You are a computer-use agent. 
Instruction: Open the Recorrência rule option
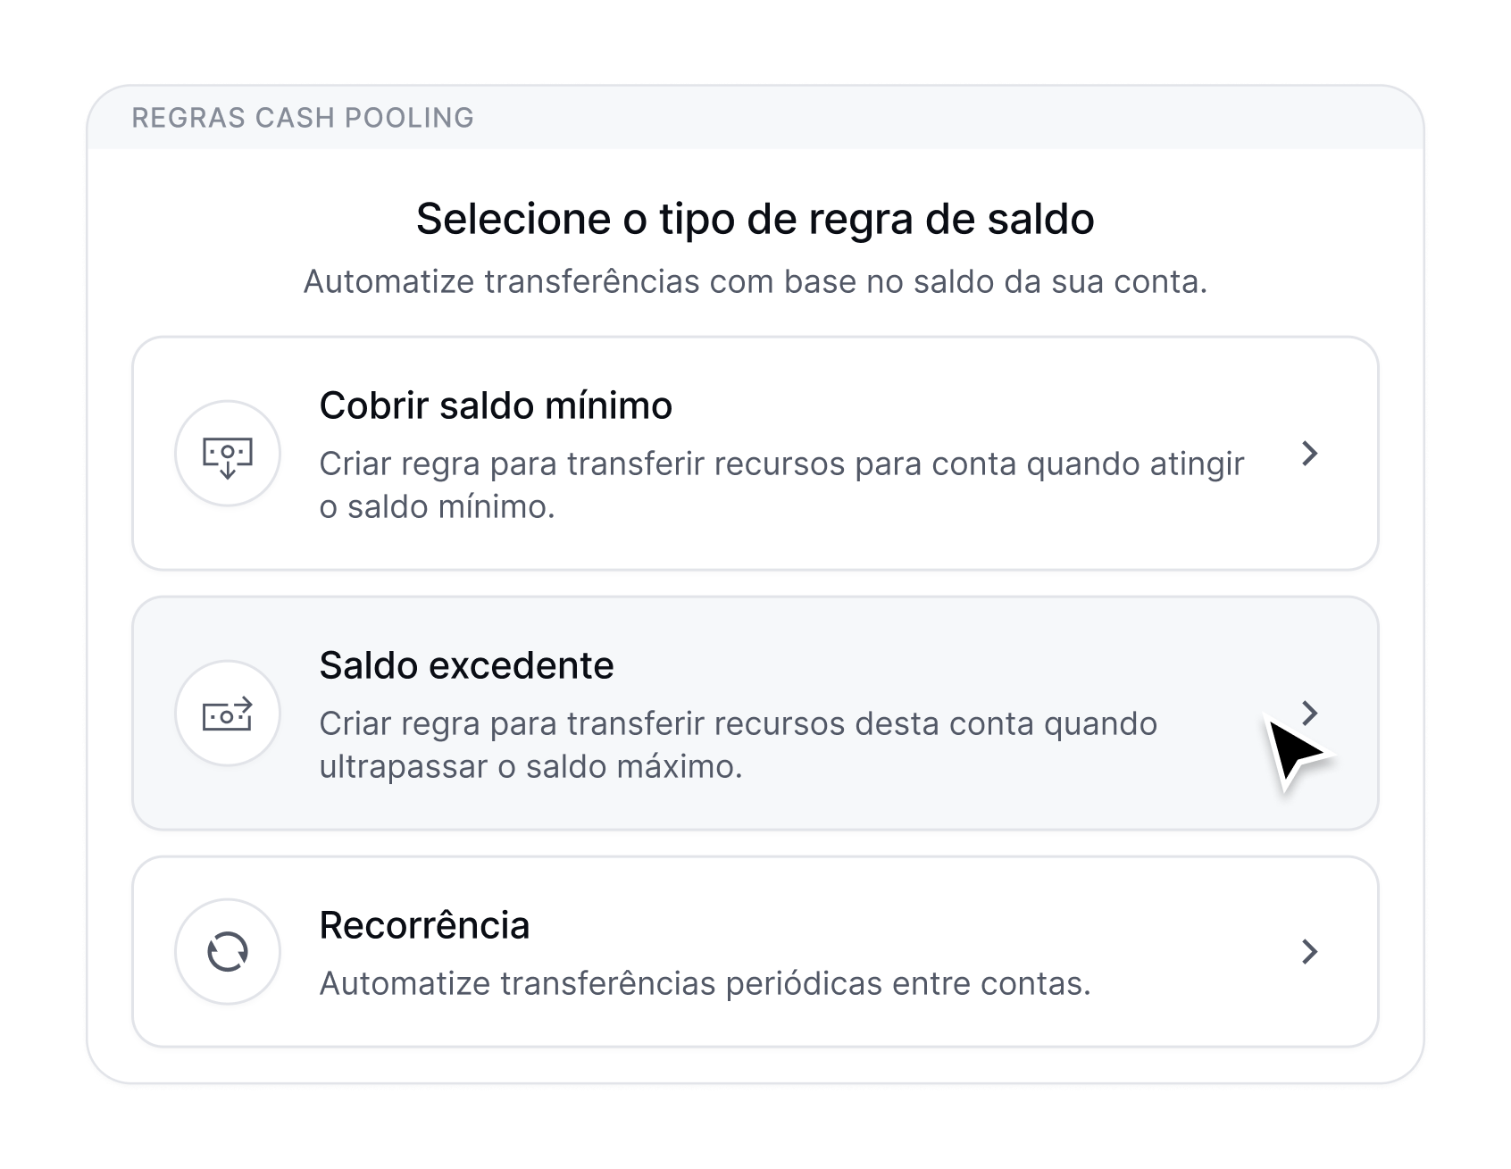coord(755,951)
